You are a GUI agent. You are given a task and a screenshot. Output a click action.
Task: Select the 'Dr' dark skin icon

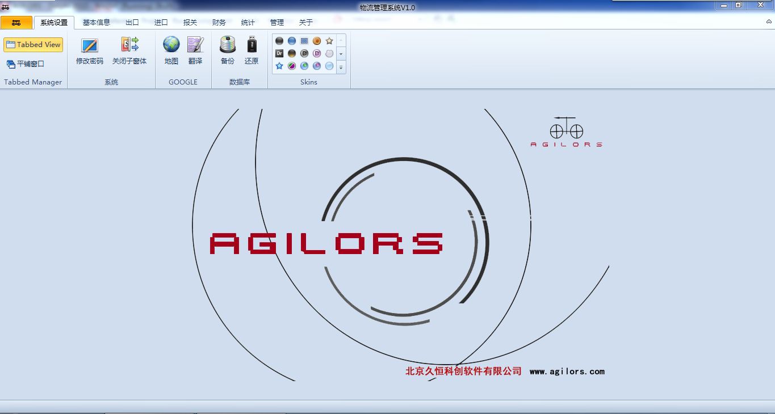279,53
